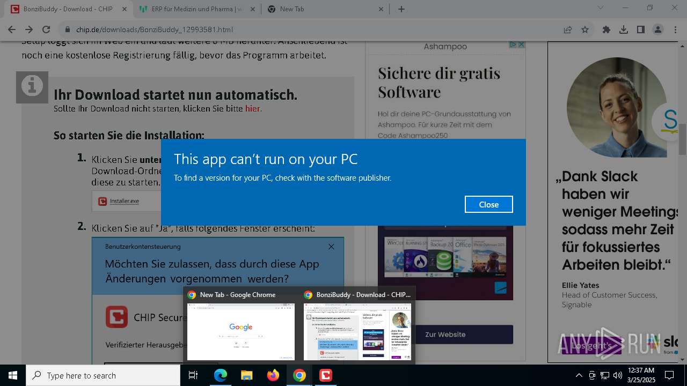The image size is (687, 386).
Task: Open Windows notification center icon
Action: click(670, 375)
